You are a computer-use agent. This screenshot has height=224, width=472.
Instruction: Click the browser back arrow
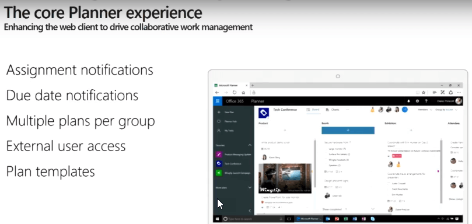coord(218,92)
